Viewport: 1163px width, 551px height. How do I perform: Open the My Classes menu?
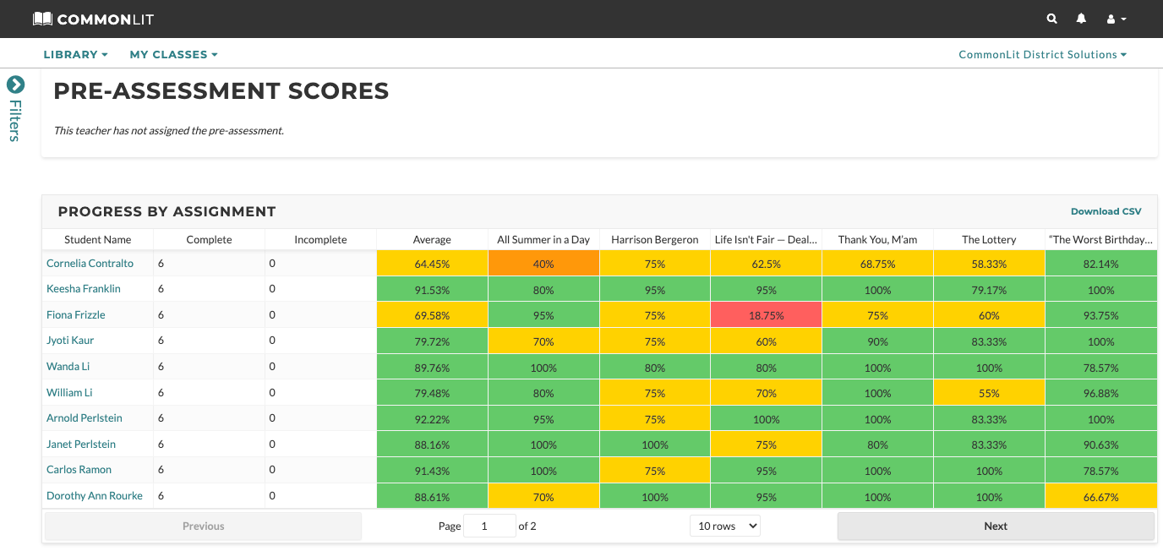(173, 54)
